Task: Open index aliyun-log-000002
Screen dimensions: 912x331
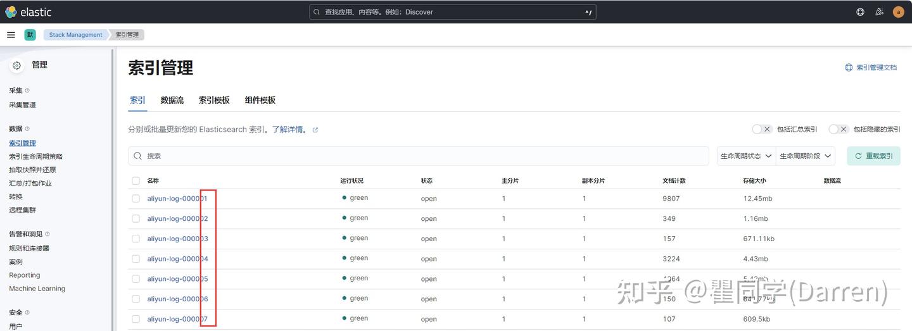Action: coord(177,218)
